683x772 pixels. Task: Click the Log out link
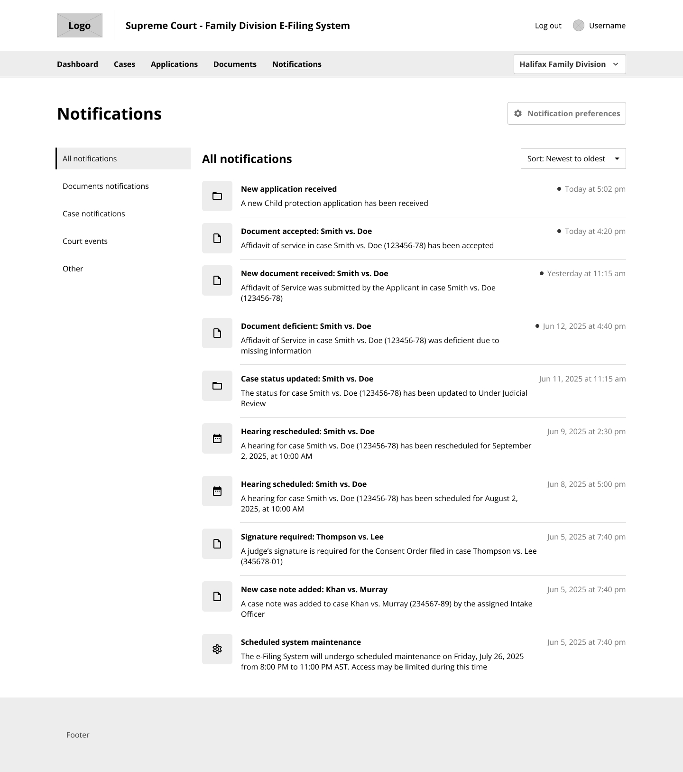(x=548, y=26)
